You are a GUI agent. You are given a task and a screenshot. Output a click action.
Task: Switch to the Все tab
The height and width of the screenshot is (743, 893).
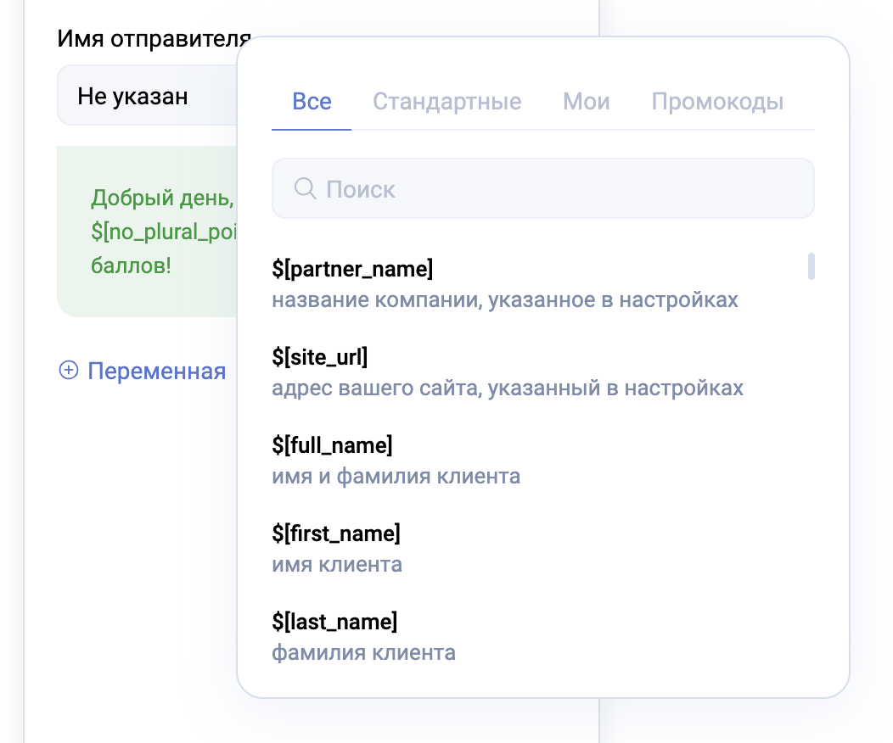point(312,102)
